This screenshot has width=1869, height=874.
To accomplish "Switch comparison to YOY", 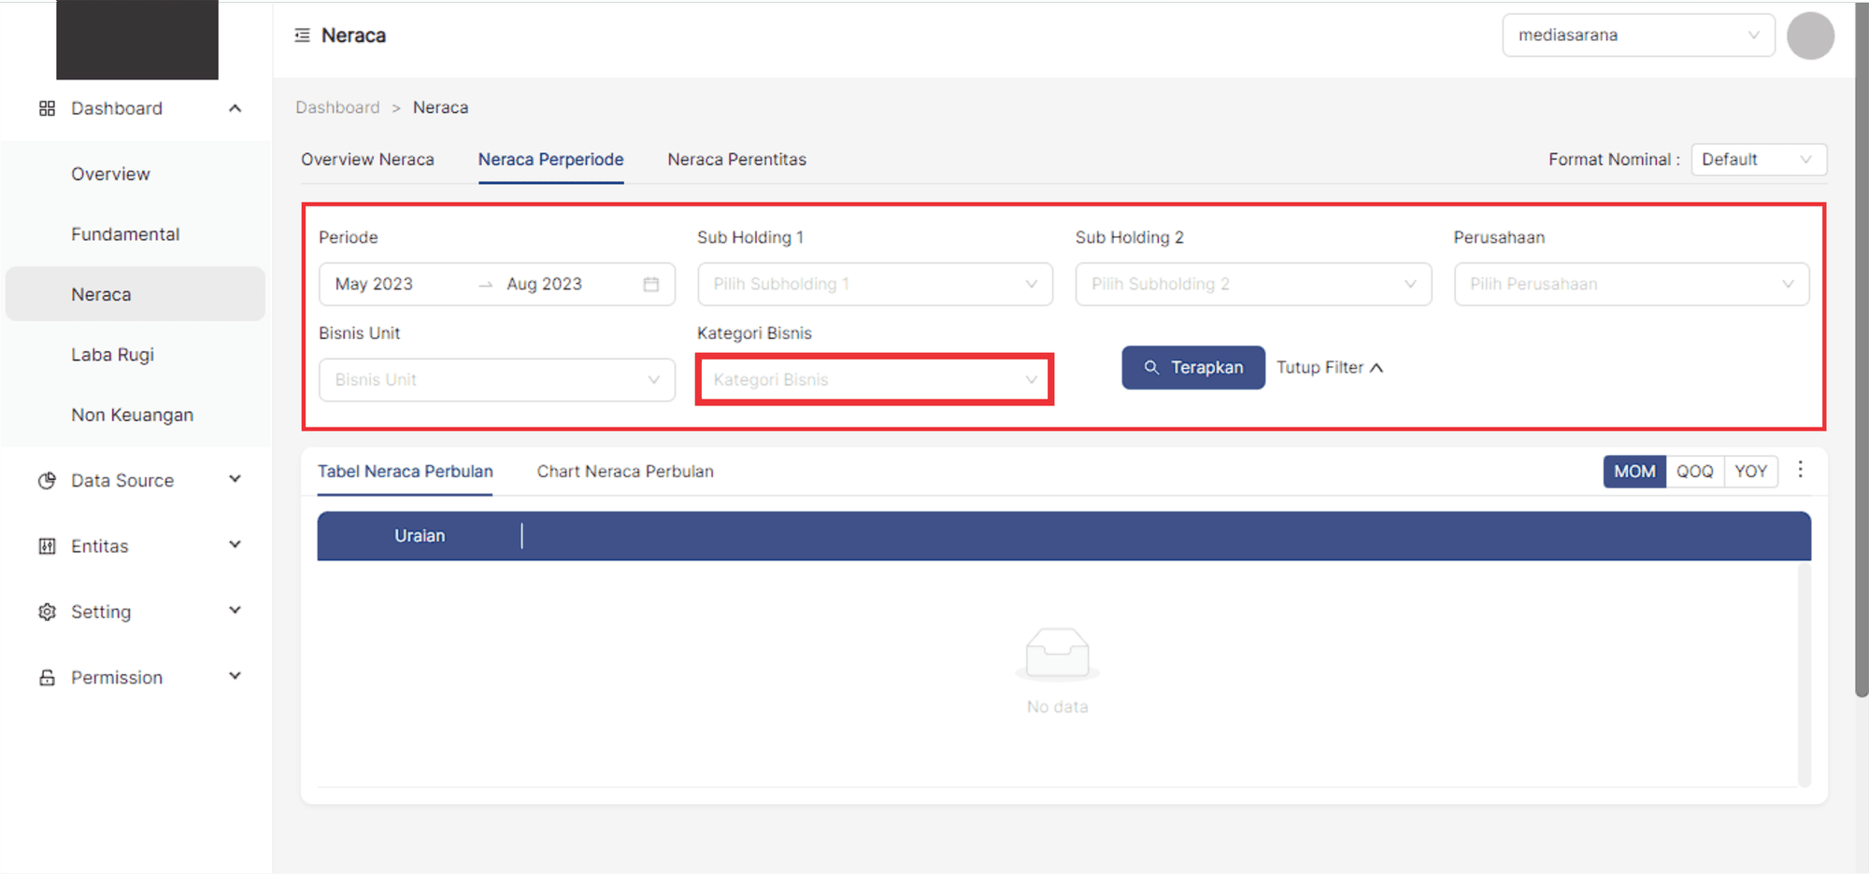I will tap(1750, 472).
